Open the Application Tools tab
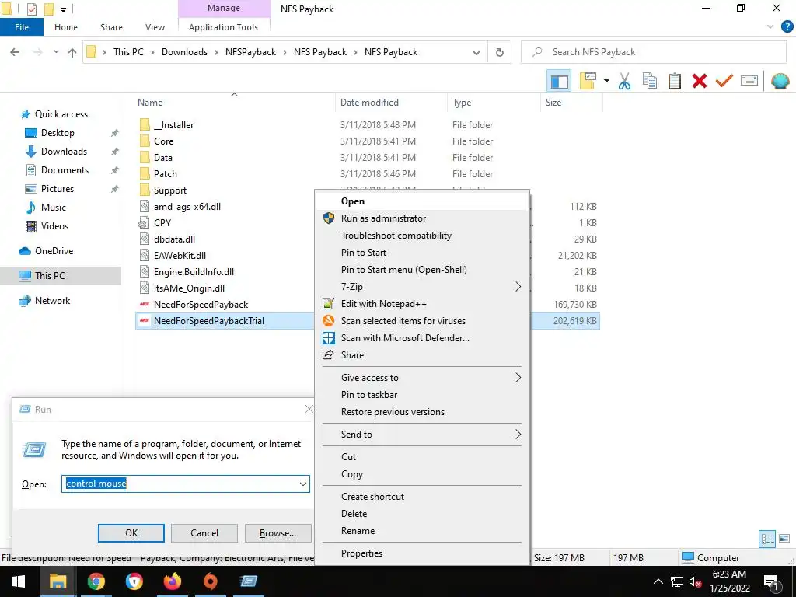This screenshot has width=796, height=597. 223,27
